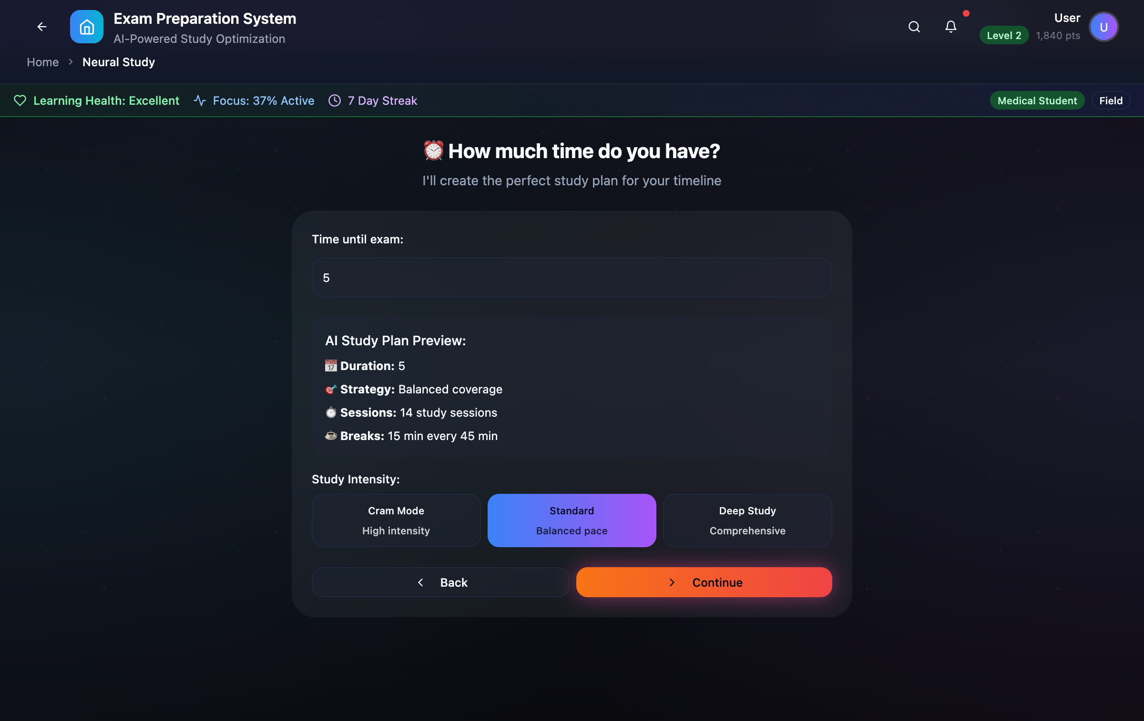Open notifications bell icon

pos(950,27)
